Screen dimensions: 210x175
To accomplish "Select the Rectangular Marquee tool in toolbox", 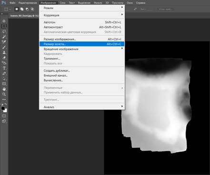I will click(4, 26).
